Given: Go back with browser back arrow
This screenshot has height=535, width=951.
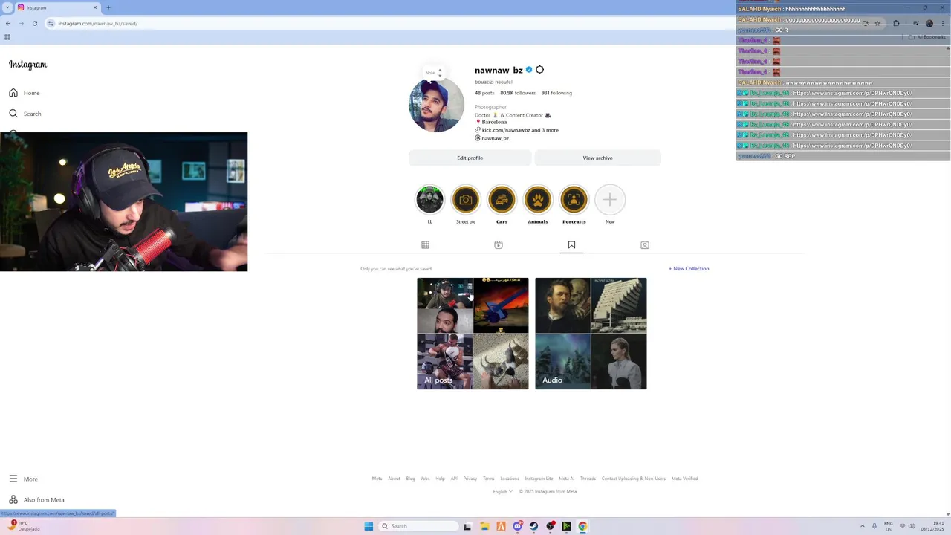Looking at the screenshot, I should (8, 24).
